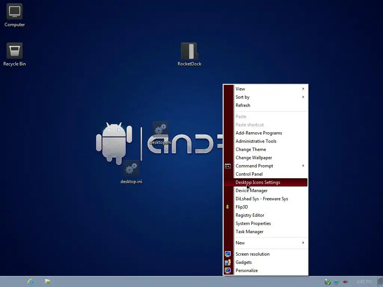Image resolution: width=383 pixels, height=287 pixels.
Task: Open the network tray icon
Action: 336,282
